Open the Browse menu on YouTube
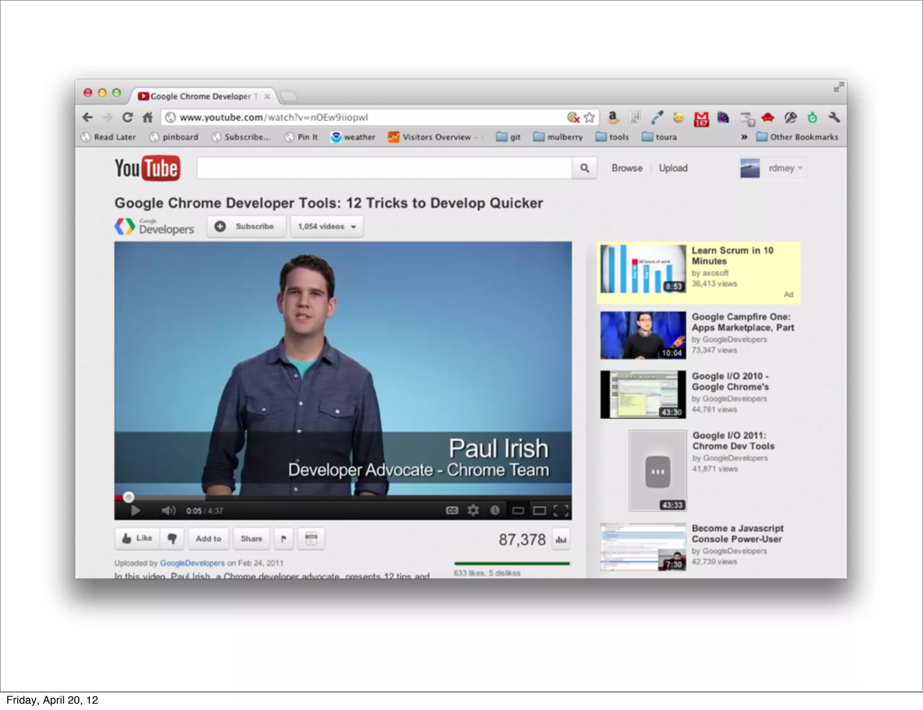923x710 pixels. click(x=626, y=168)
